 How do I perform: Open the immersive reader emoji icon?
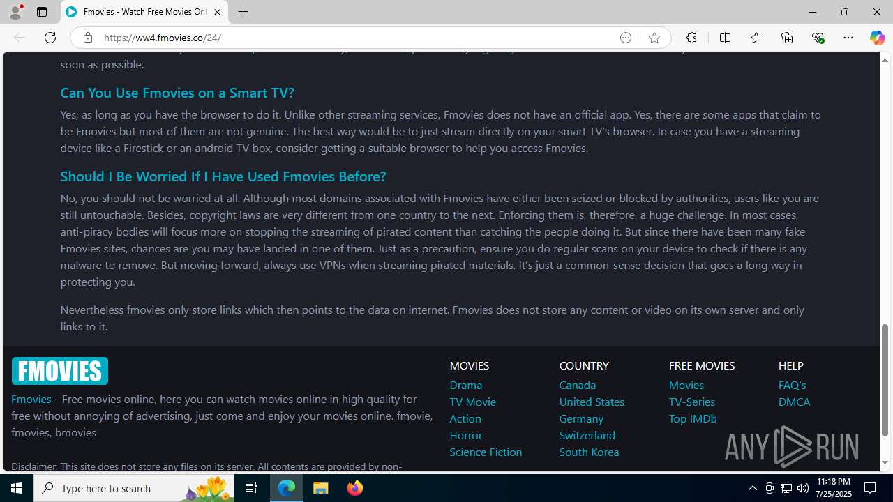coord(626,38)
